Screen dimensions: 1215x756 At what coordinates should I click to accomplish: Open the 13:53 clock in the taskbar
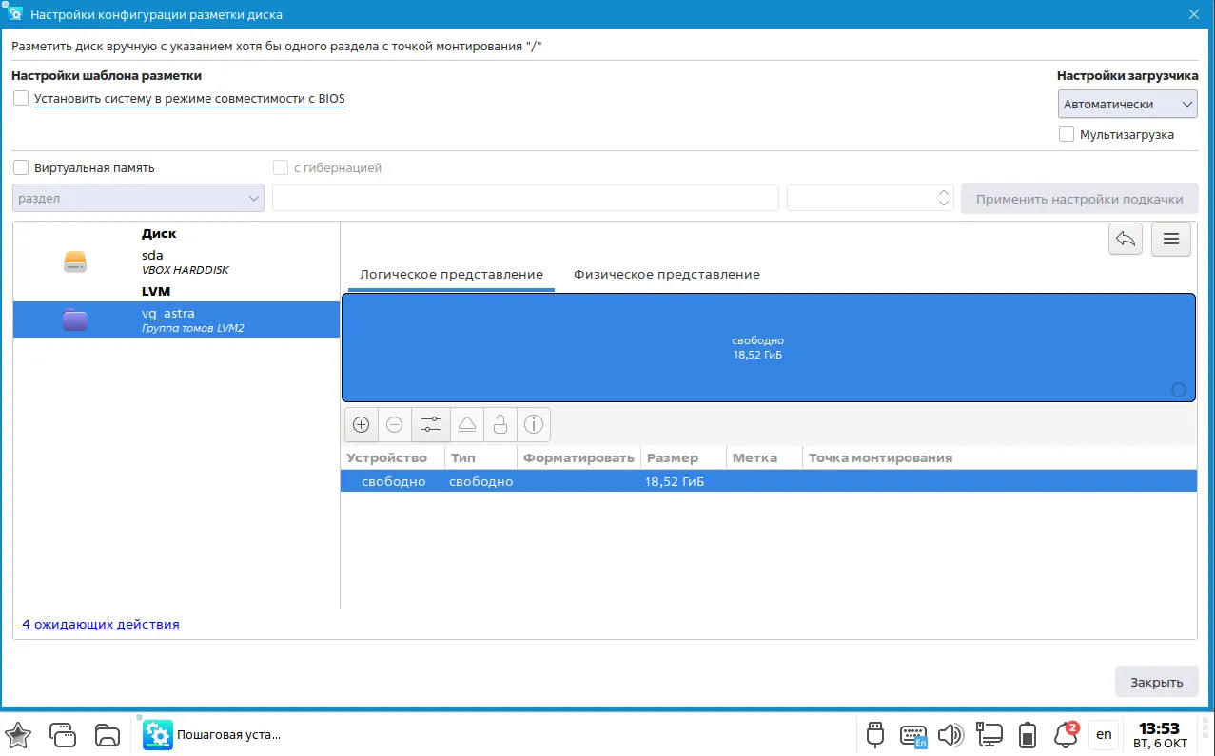[x=1159, y=734]
